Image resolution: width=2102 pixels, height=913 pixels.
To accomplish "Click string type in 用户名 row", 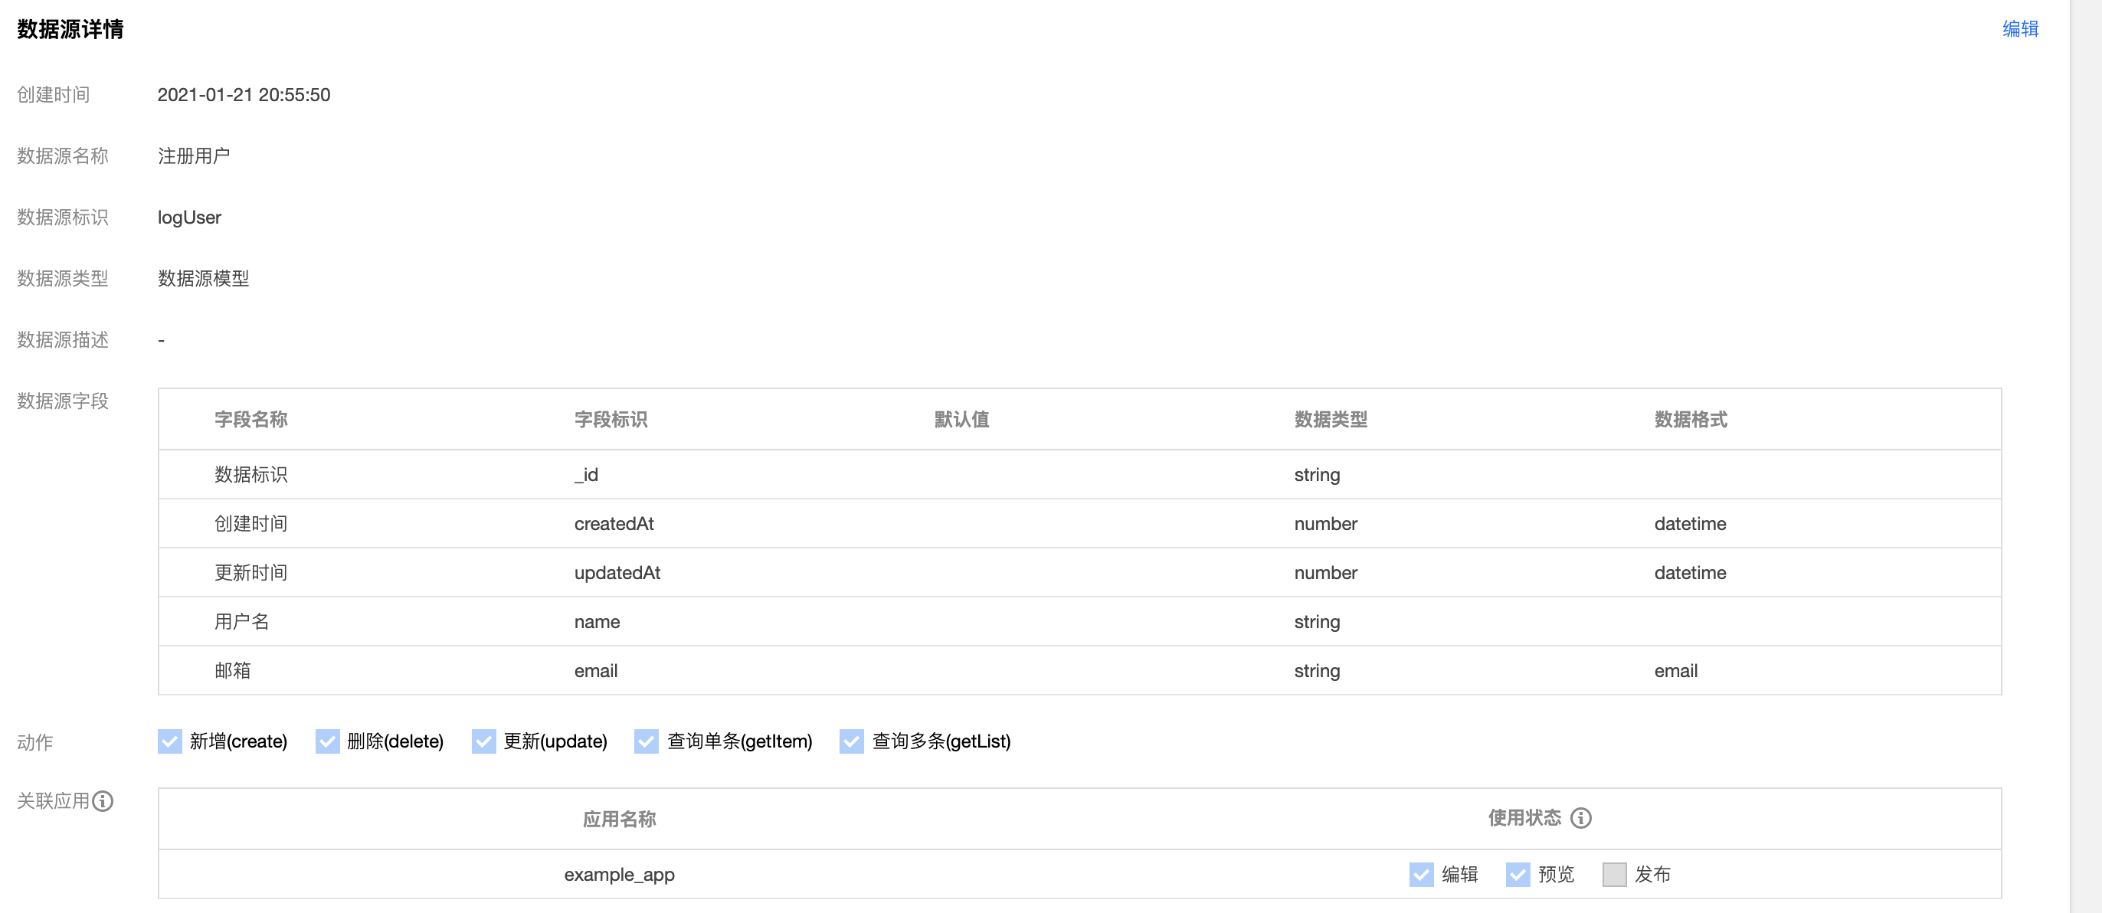I will pyautogui.click(x=1317, y=622).
